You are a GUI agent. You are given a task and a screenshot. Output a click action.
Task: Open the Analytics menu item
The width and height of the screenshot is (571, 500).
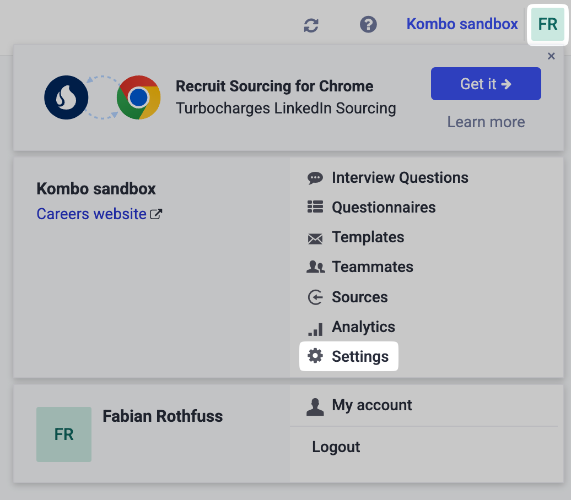[363, 327]
